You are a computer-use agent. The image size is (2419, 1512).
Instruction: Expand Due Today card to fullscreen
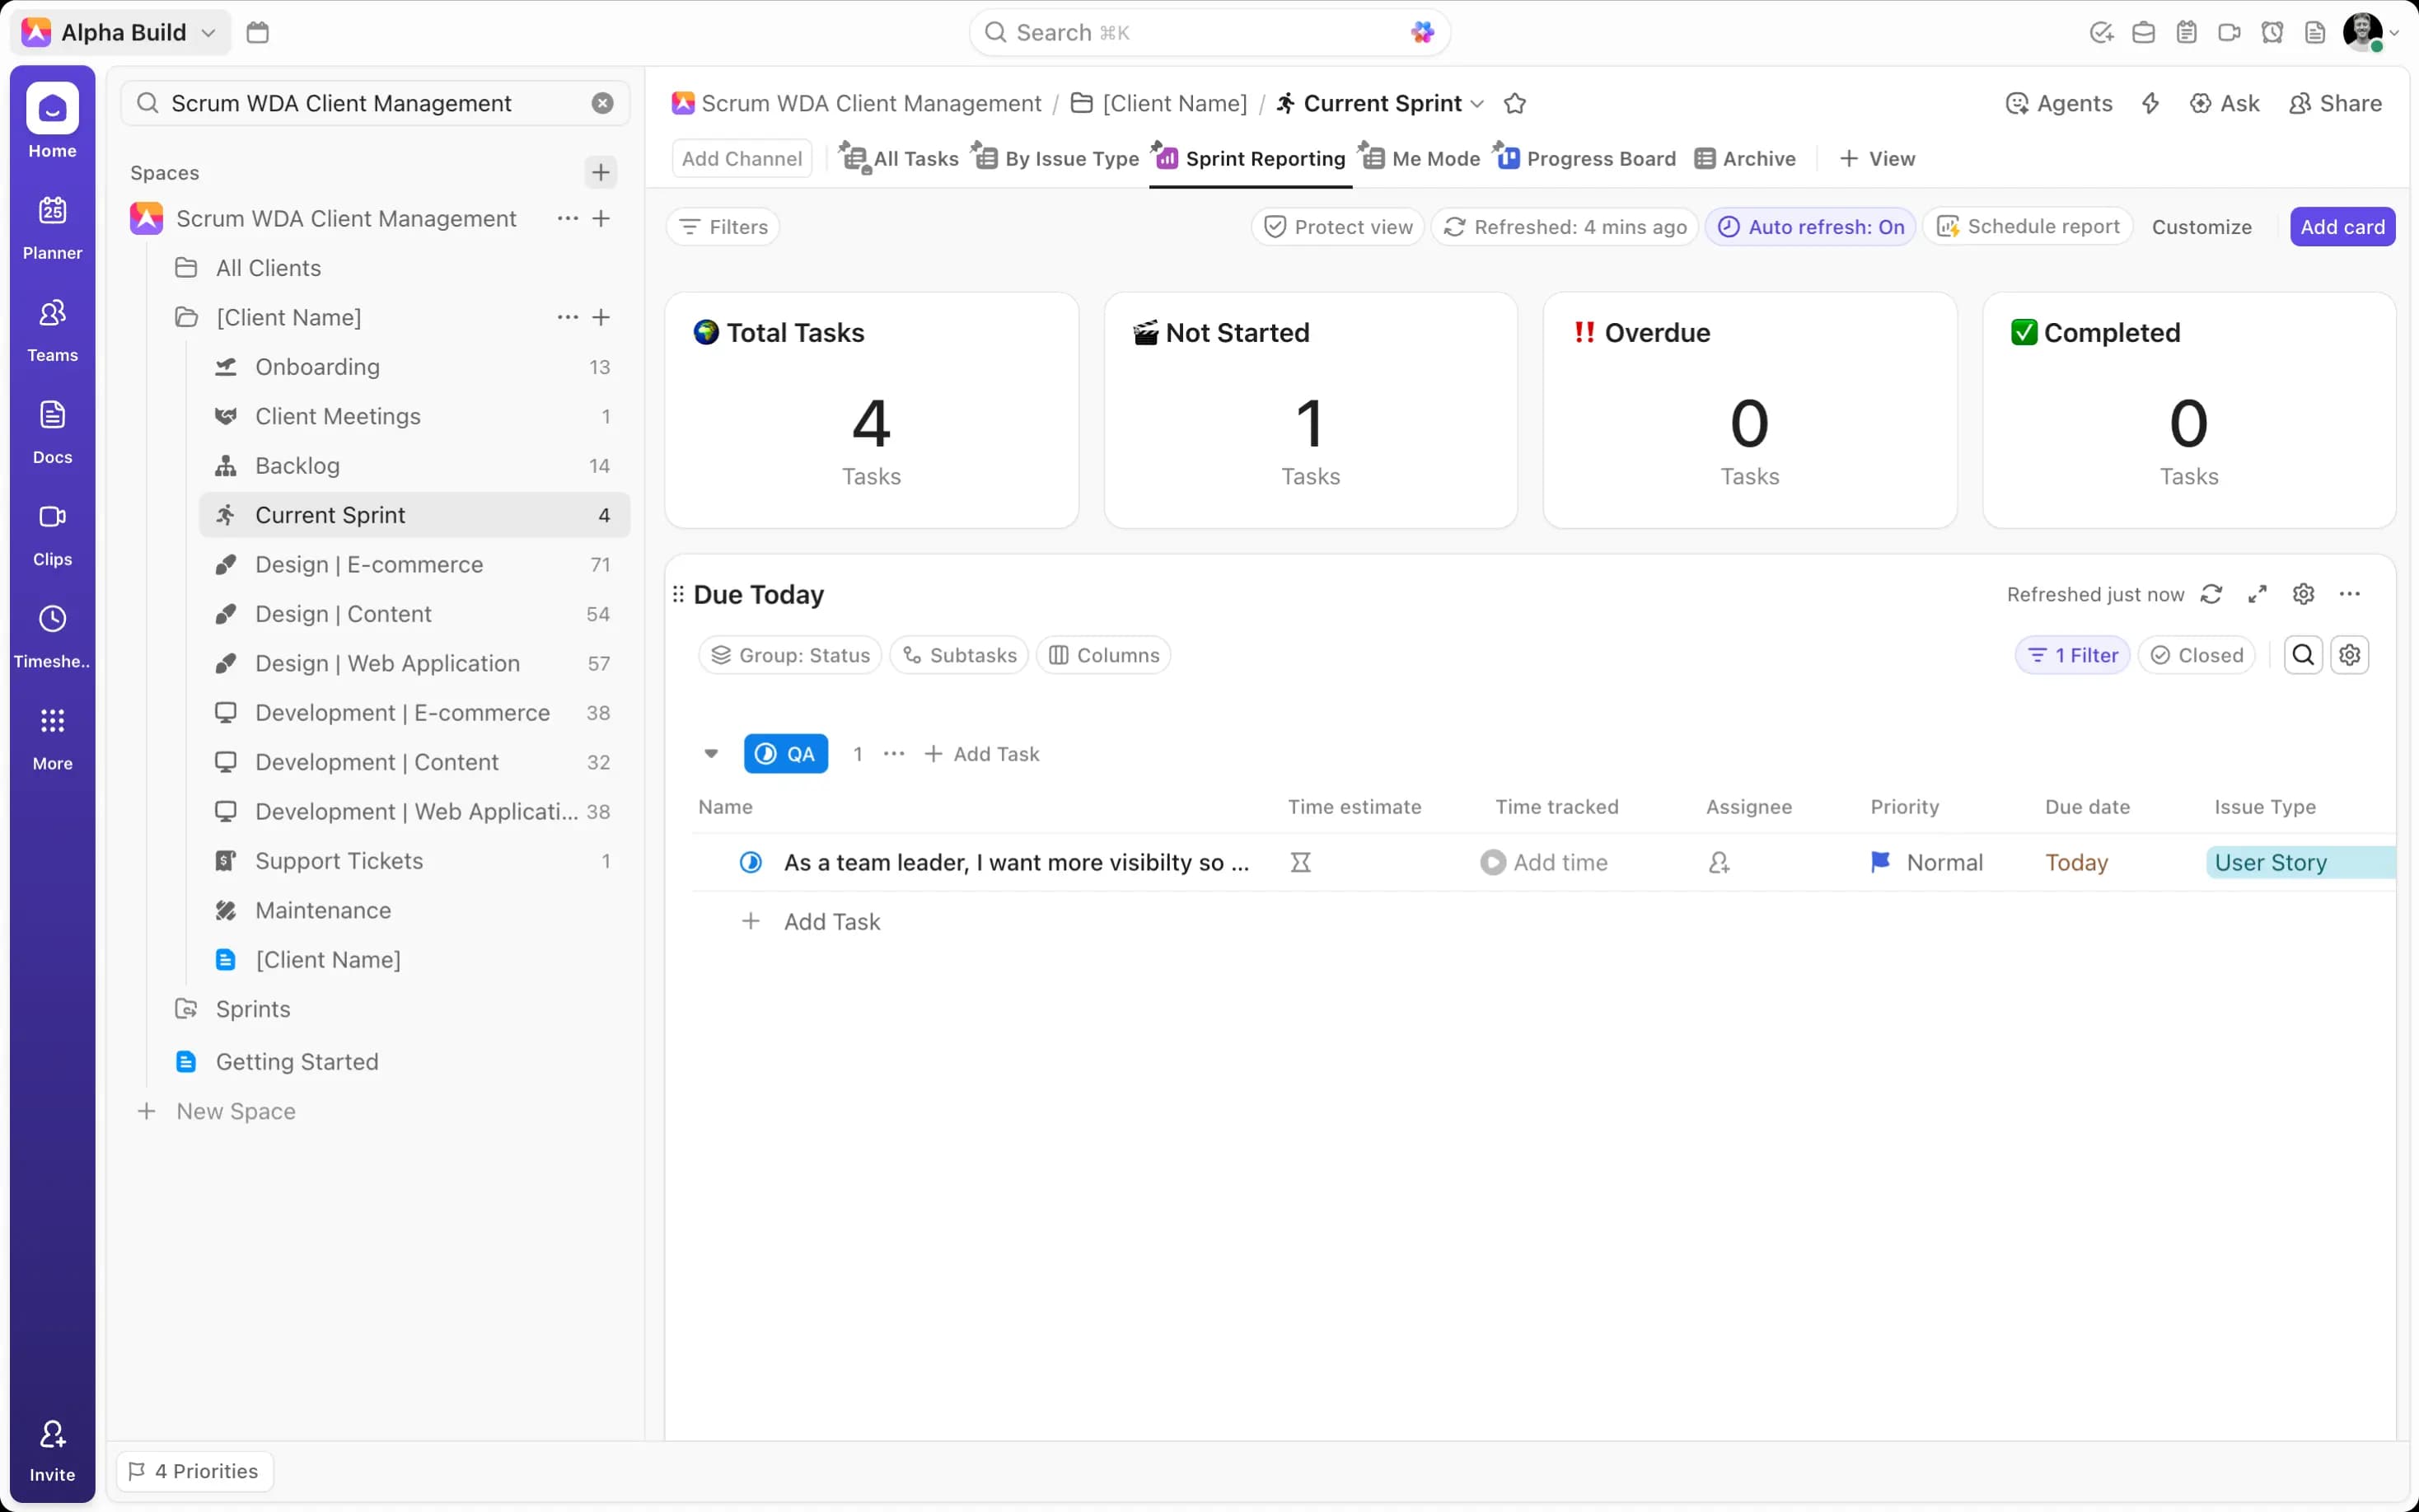2257,594
